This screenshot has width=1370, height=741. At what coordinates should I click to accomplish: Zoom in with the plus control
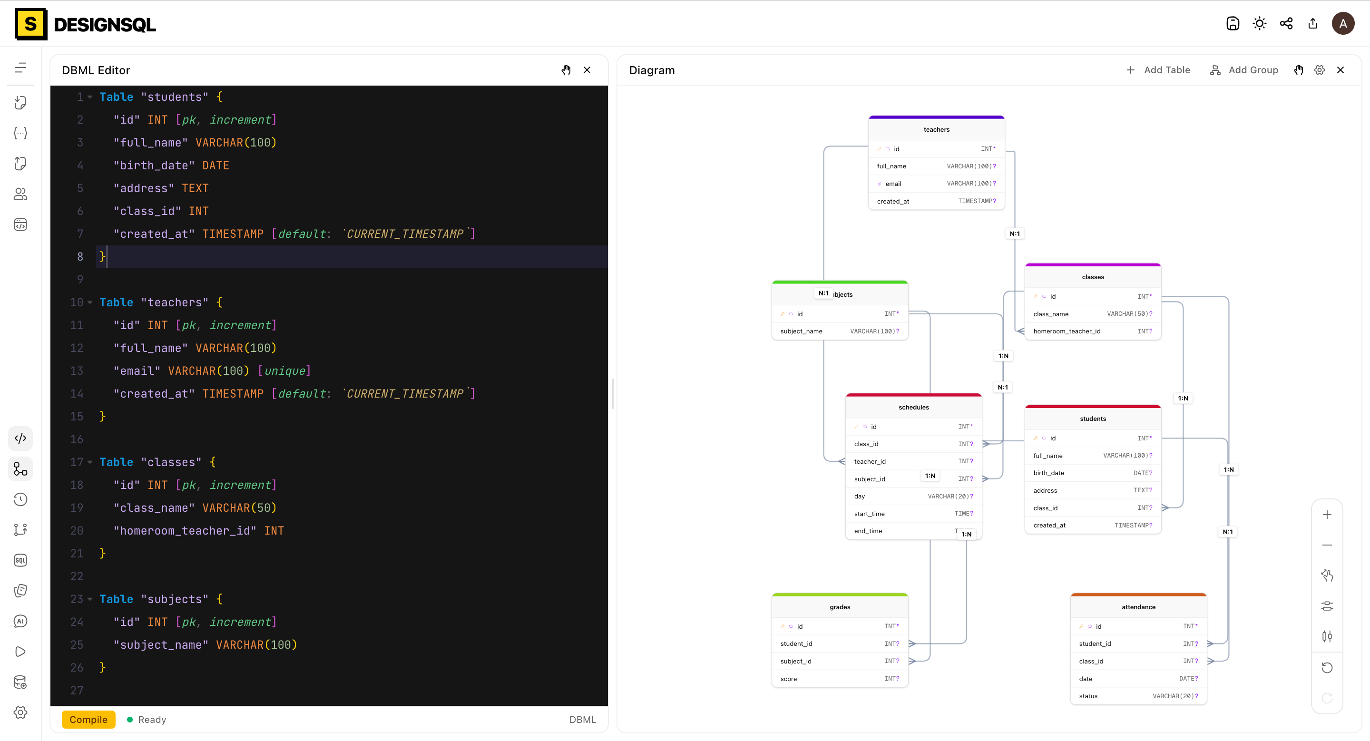pos(1327,515)
